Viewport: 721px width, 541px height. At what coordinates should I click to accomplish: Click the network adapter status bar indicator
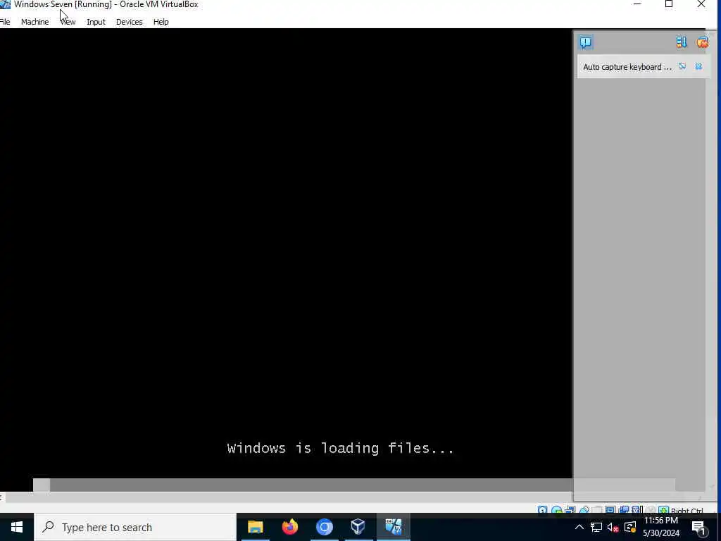click(x=570, y=510)
